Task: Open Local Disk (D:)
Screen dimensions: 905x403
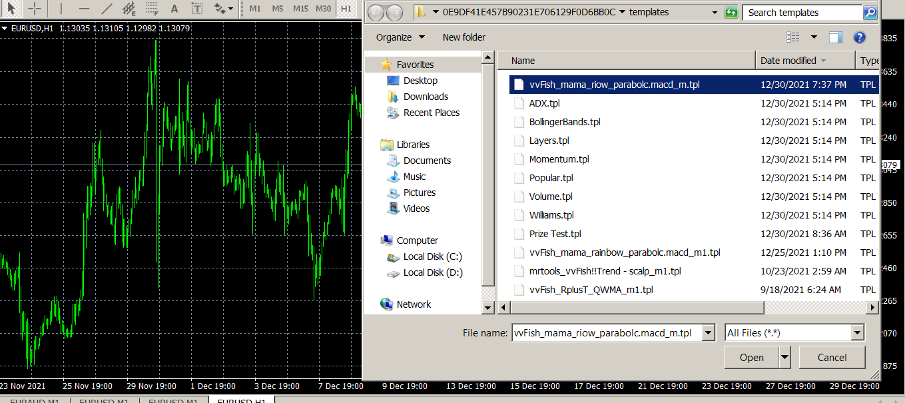Action: tap(433, 272)
